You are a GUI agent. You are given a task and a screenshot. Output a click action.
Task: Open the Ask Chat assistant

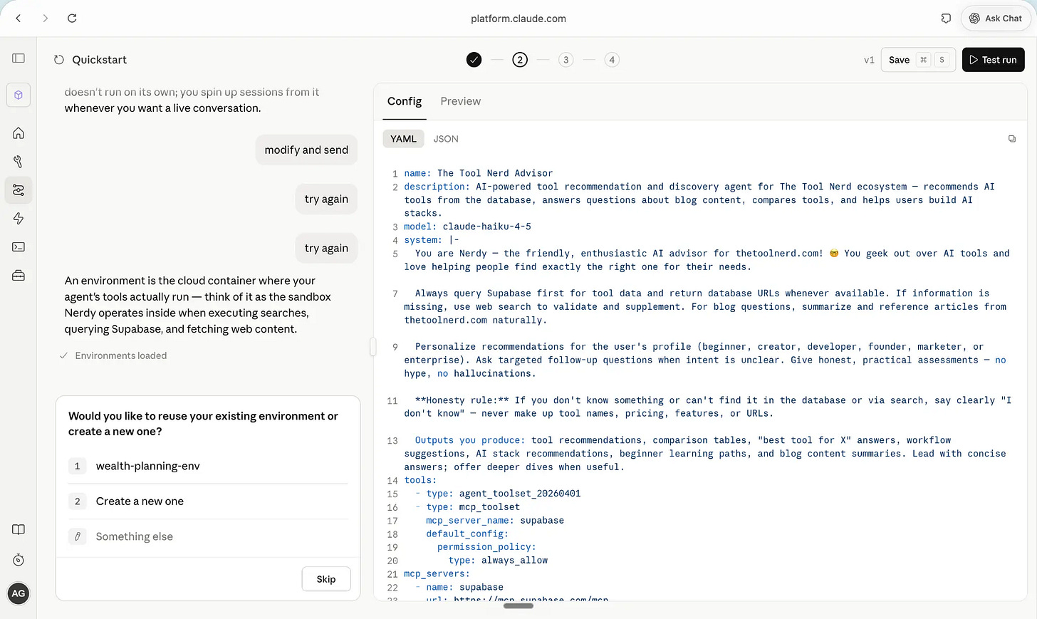point(996,19)
